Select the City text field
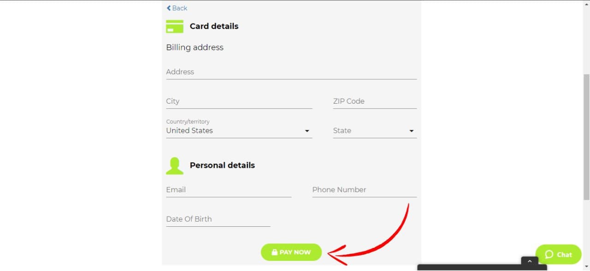The image size is (590, 271). pyautogui.click(x=239, y=101)
